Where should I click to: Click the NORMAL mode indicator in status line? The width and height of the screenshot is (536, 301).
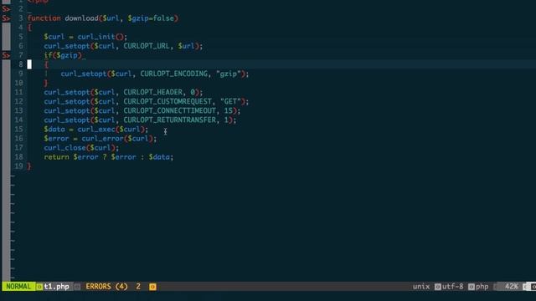coord(18,286)
